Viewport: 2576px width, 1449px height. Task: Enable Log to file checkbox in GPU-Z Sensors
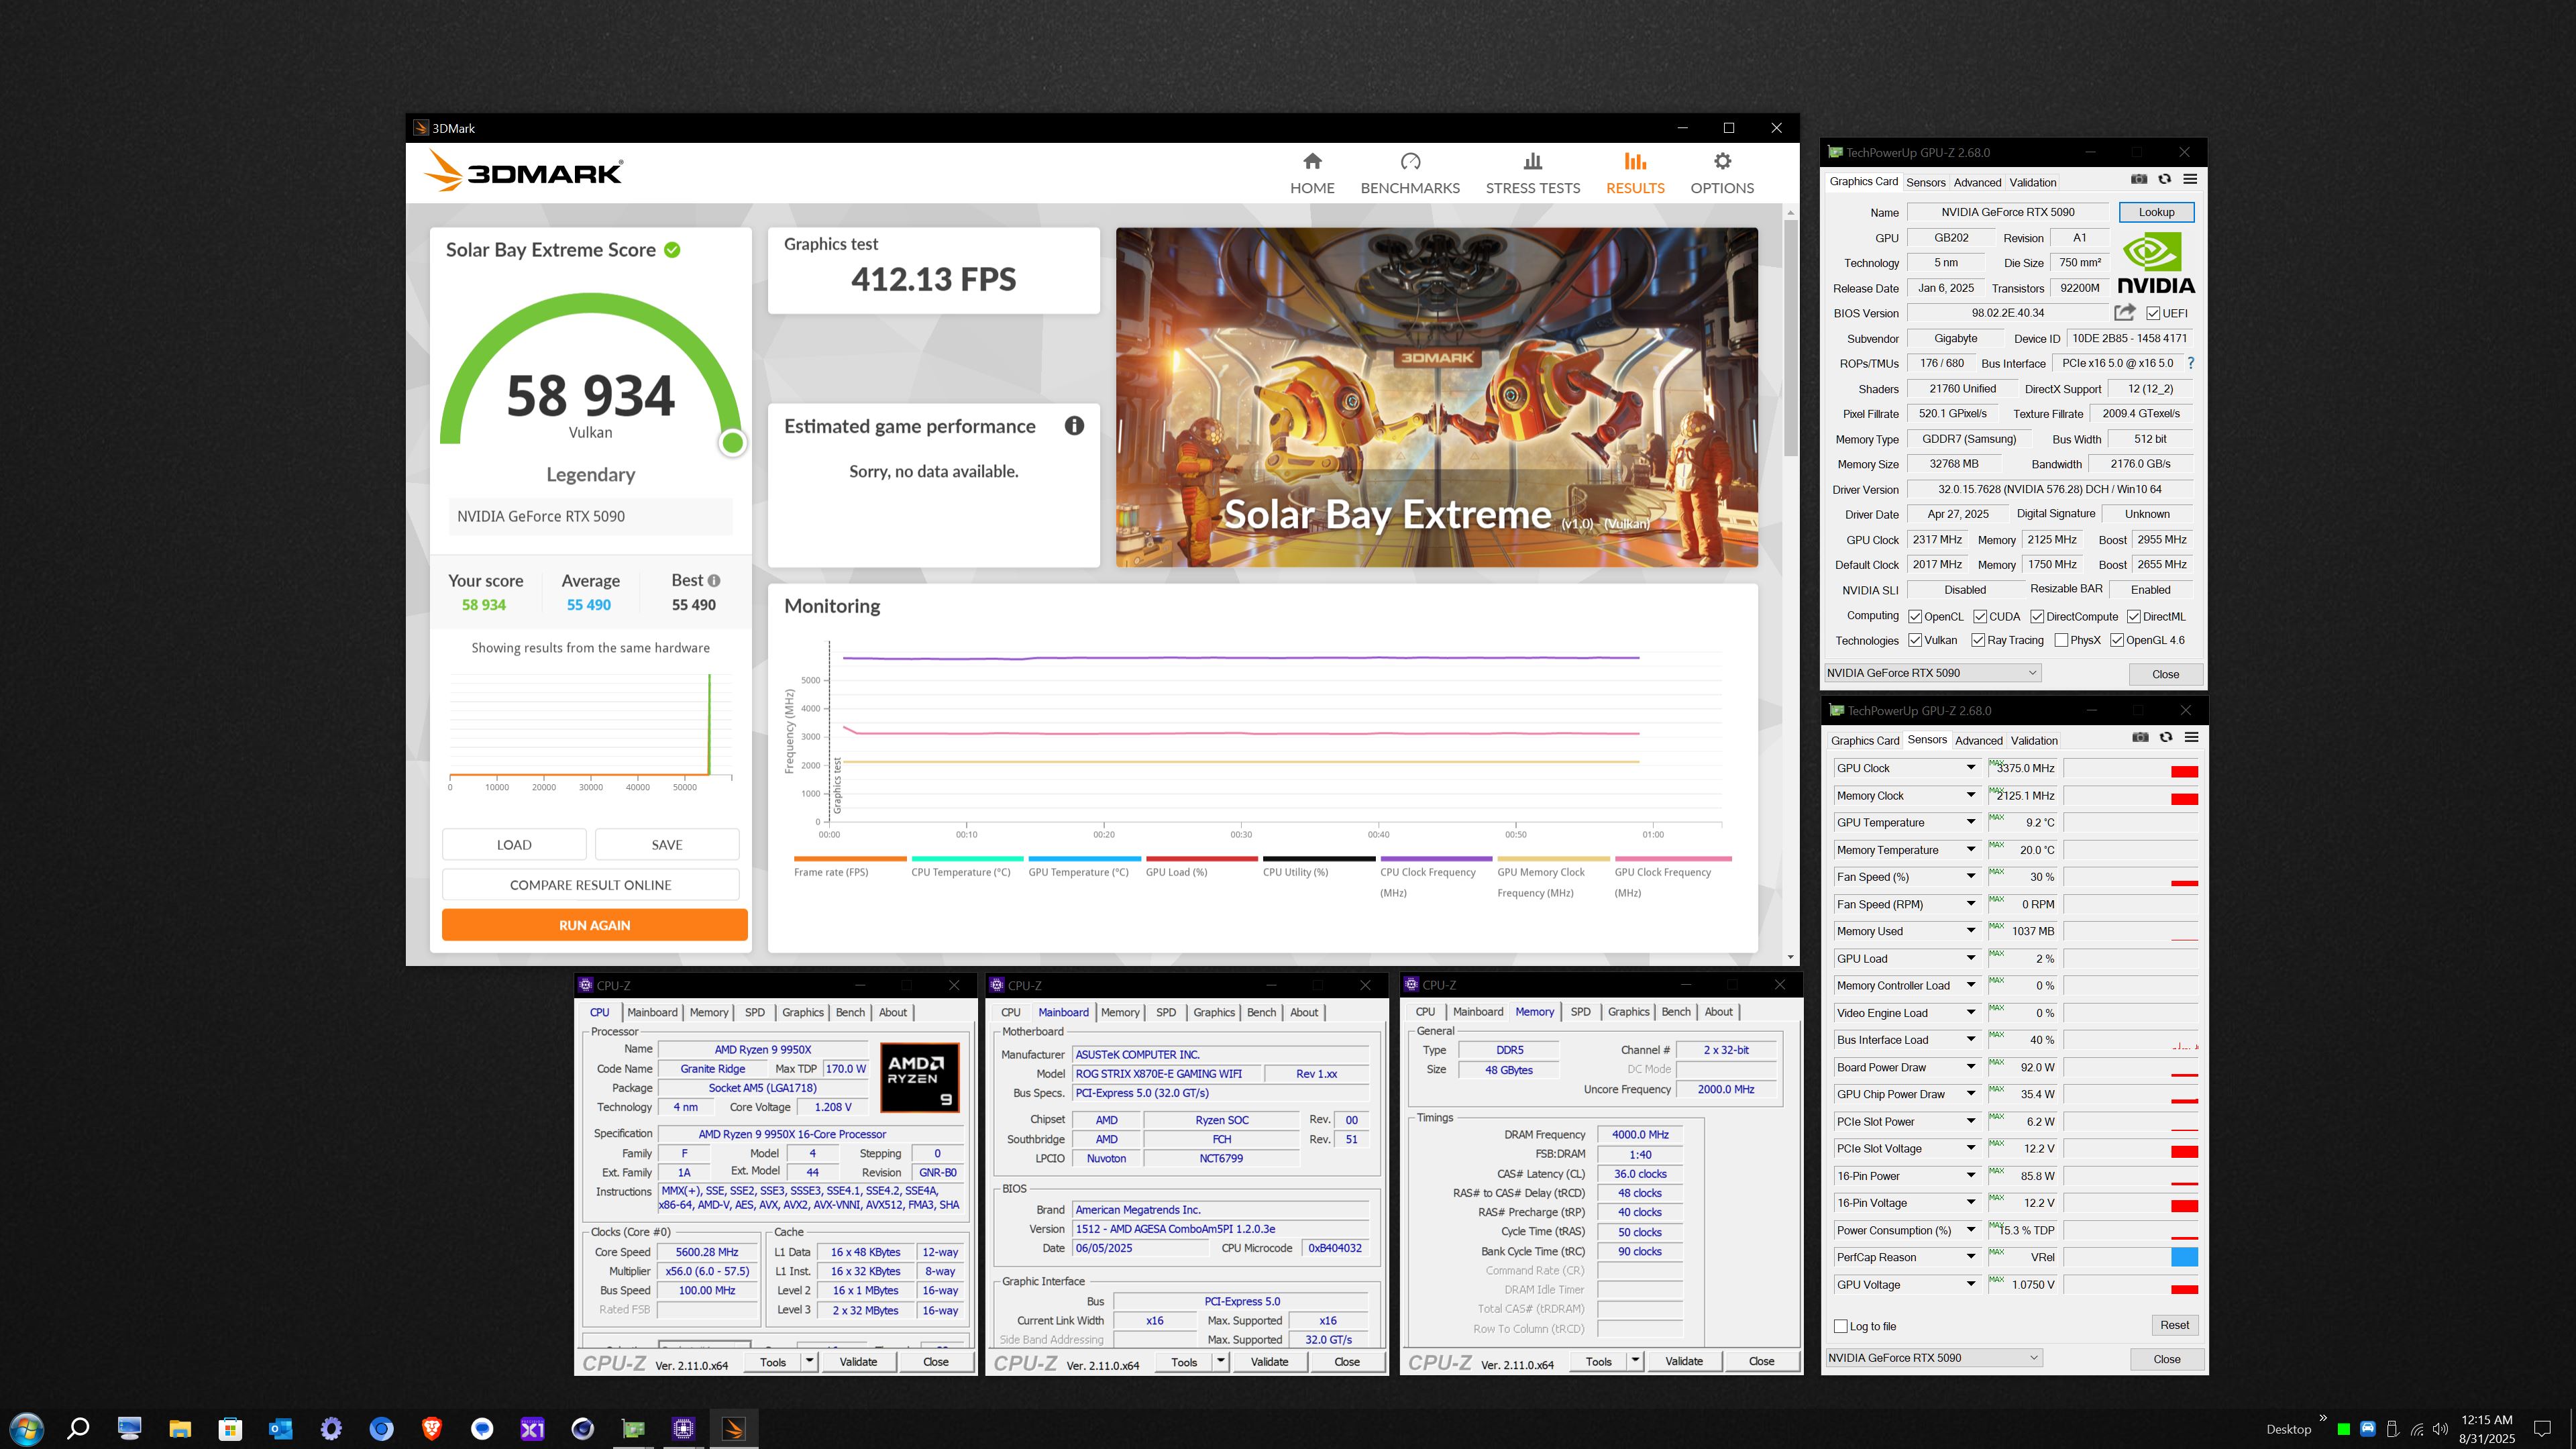click(1840, 1326)
